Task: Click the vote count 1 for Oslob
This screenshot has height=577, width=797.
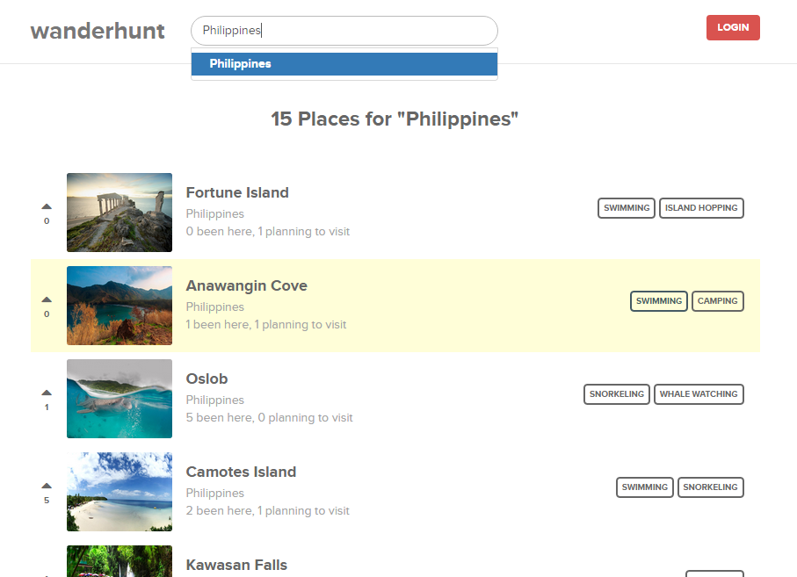Action: 47,408
